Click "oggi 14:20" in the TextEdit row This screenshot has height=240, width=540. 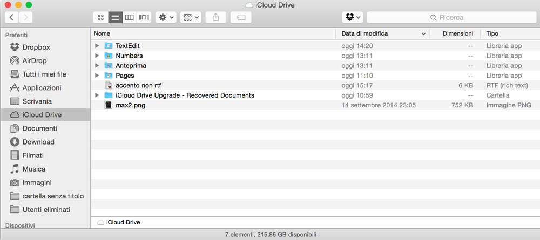(x=357, y=46)
